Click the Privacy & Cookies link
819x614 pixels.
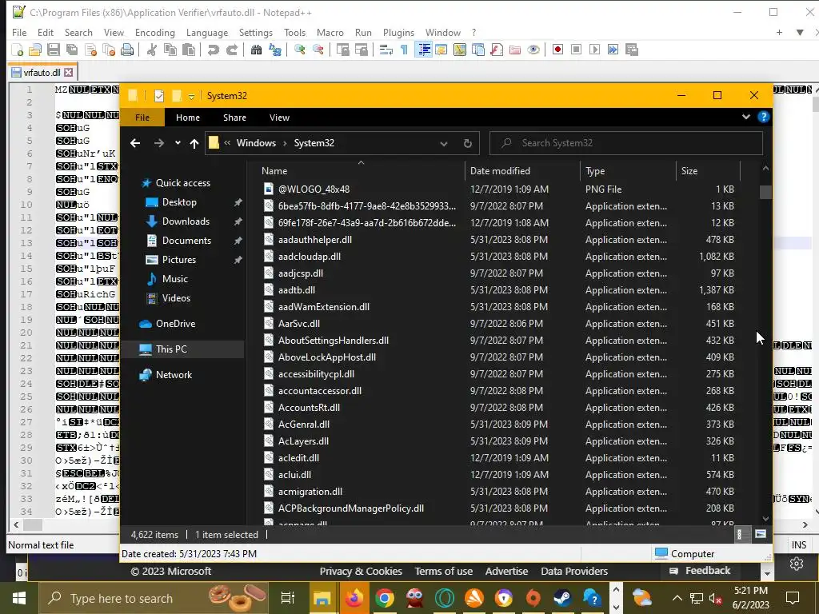pyautogui.click(x=361, y=571)
